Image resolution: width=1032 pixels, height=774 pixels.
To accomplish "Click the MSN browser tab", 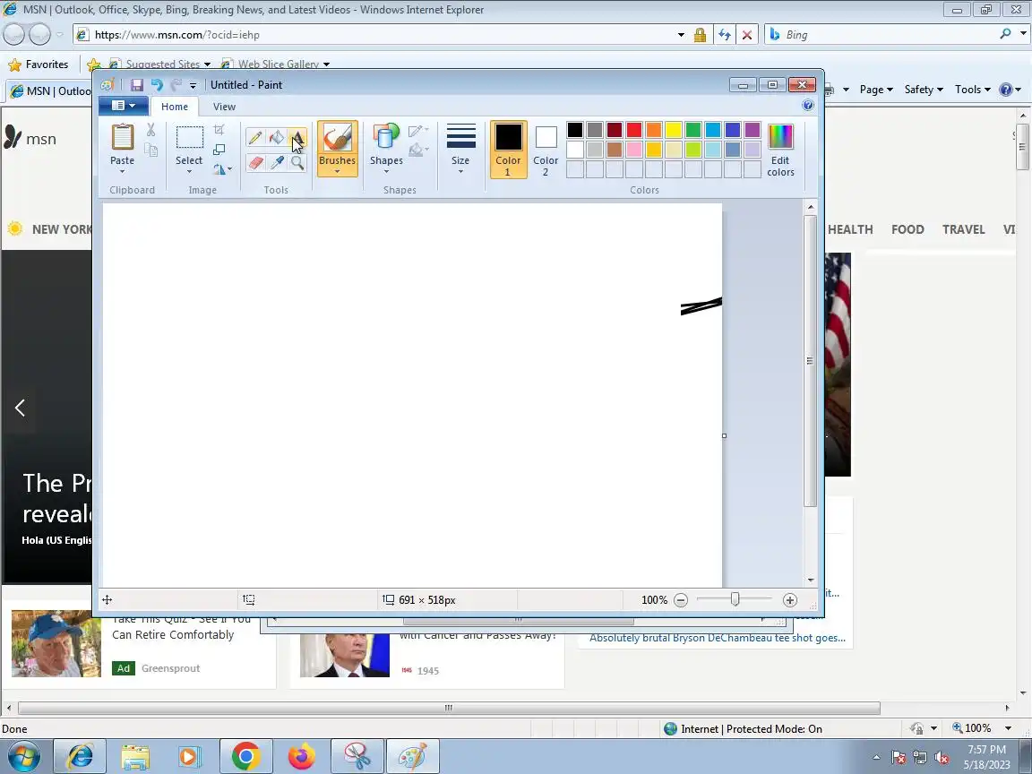I will tap(49, 90).
